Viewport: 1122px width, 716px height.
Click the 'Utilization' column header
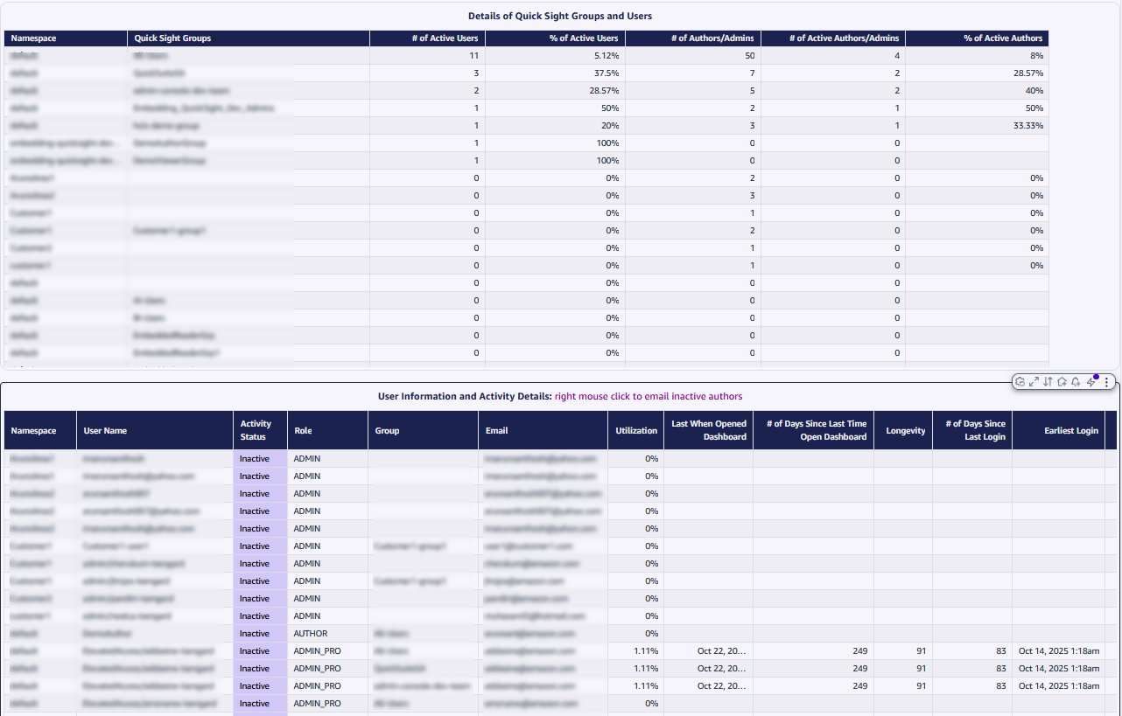point(635,430)
